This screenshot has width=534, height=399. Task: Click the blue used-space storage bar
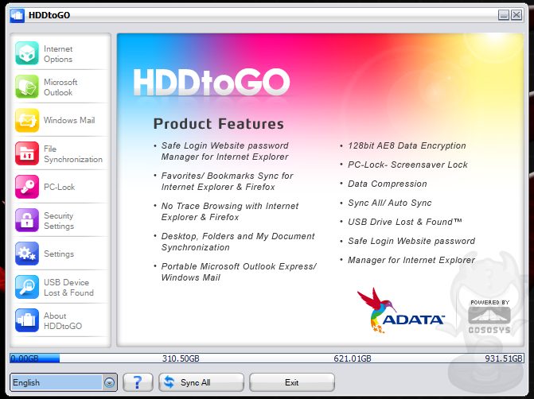pos(35,358)
